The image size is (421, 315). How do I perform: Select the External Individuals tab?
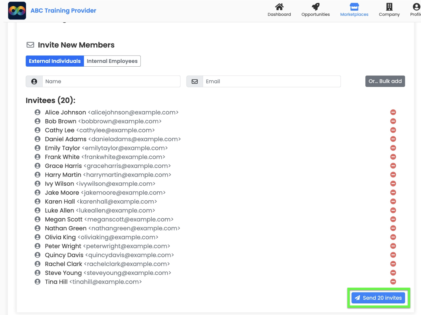(55, 61)
